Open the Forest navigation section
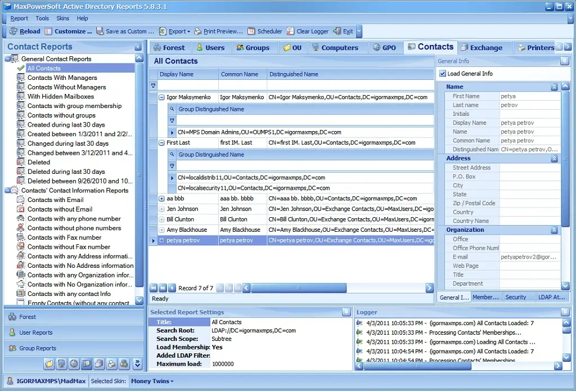Image resolution: width=576 pixels, height=391 pixels. [74, 317]
